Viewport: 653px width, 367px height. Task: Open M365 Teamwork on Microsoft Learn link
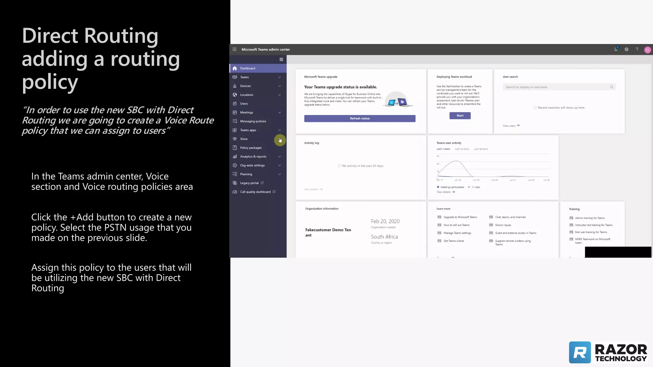pyautogui.click(x=592, y=241)
